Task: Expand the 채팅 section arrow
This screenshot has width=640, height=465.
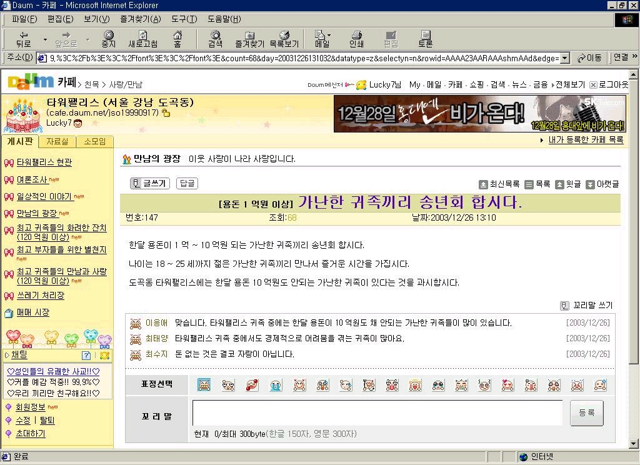Action: [x=7, y=355]
